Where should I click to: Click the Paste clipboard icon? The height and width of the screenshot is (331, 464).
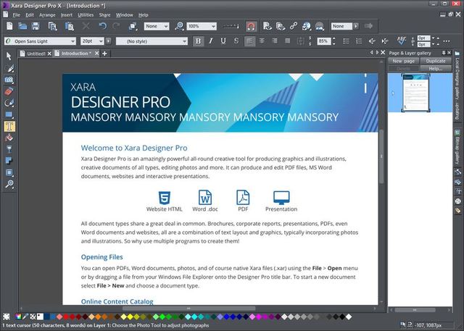70,26
